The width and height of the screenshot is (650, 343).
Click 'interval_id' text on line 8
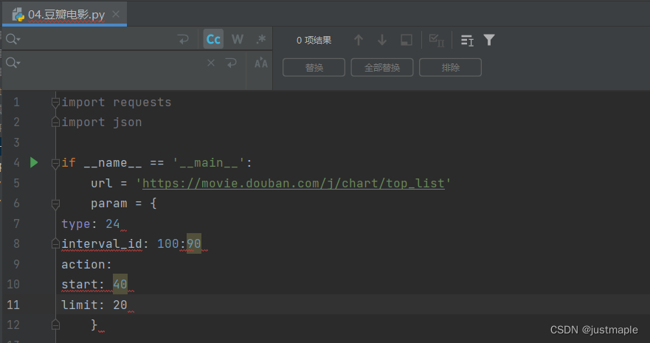tap(102, 243)
